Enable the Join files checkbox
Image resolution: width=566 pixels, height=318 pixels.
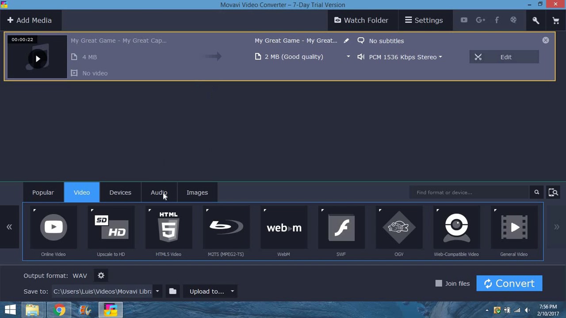point(439,284)
